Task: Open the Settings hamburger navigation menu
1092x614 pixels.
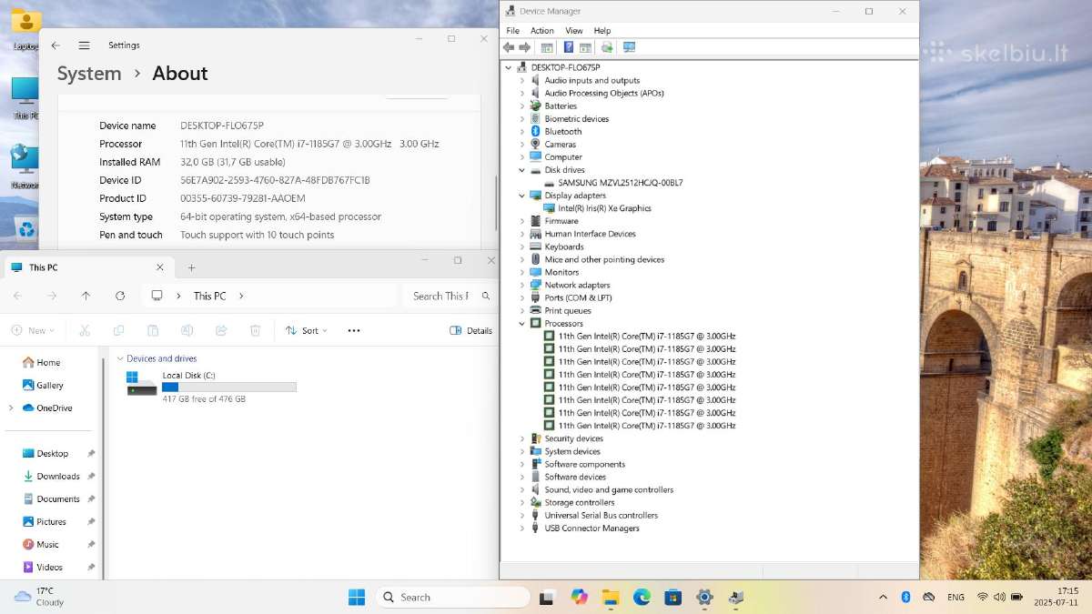Action: click(x=84, y=45)
